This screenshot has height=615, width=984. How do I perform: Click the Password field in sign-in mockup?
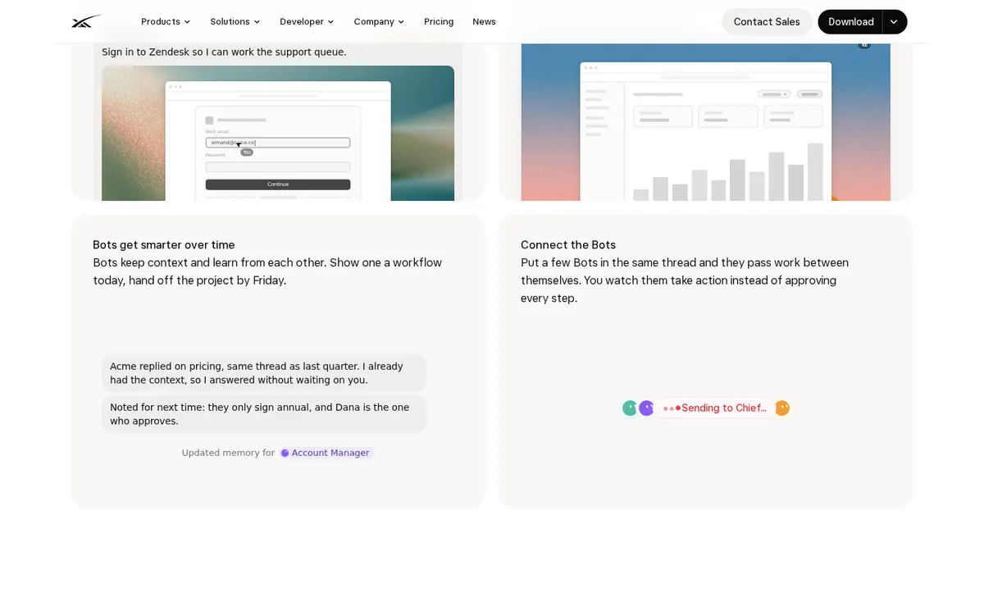(x=278, y=166)
